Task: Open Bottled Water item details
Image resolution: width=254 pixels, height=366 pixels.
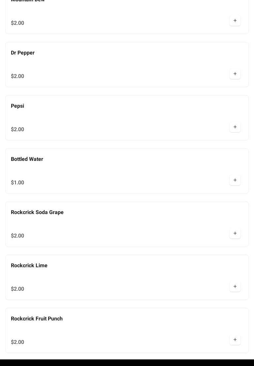Action: 27,159
